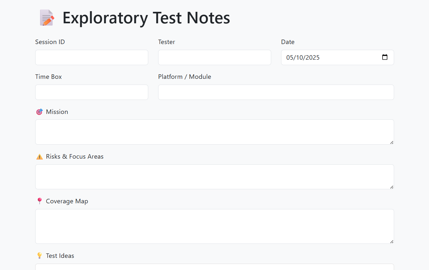Click the resize grip on the Coverage Map textarea
Viewport: 429px width, 270px height.
click(x=392, y=242)
